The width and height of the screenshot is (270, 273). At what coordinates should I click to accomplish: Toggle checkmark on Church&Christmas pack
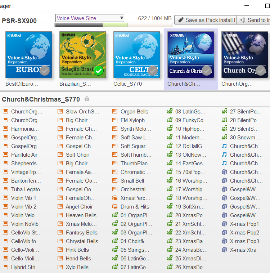click(x=207, y=71)
